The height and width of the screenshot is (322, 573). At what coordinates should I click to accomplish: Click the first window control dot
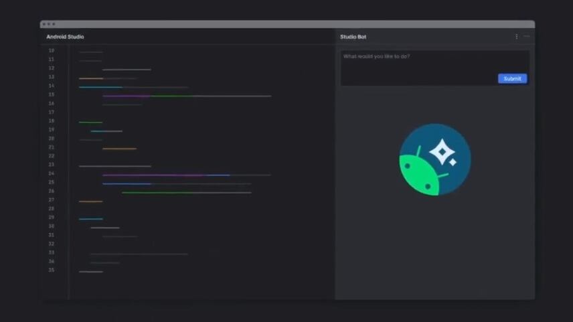(44, 24)
